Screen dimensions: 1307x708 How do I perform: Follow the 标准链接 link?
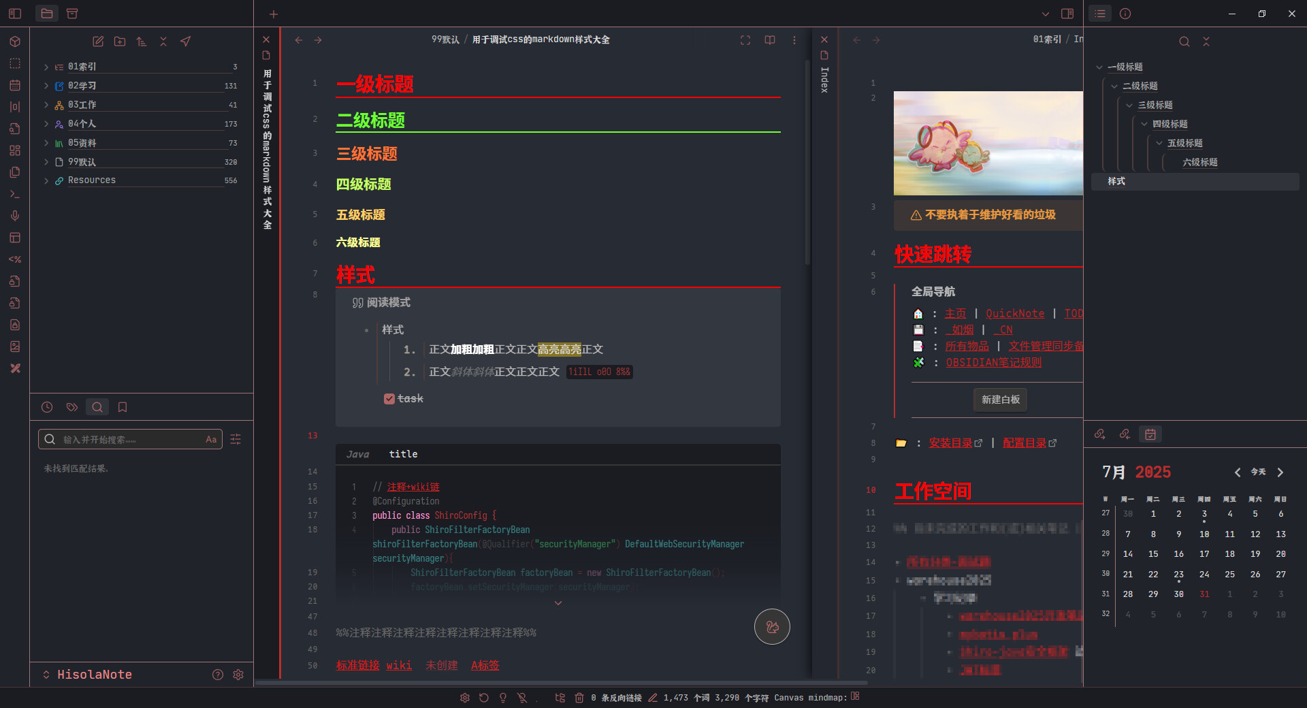[x=357, y=666]
